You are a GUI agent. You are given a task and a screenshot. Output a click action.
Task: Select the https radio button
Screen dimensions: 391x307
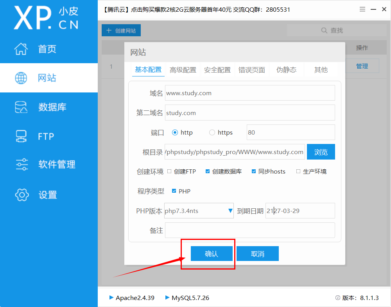pyautogui.click(x=212, y=132)
